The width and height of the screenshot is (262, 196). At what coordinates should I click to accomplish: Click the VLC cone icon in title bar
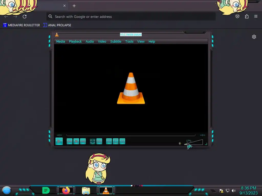click(57, 34)
